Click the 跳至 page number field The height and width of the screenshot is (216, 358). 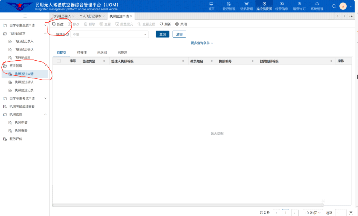point(341,213)
